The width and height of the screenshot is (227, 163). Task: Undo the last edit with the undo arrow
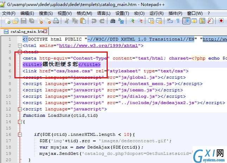click(x=94, y=21)
